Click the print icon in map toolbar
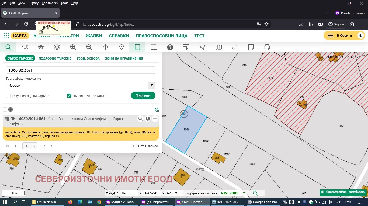The image size is (368, 206). point(267,47)
